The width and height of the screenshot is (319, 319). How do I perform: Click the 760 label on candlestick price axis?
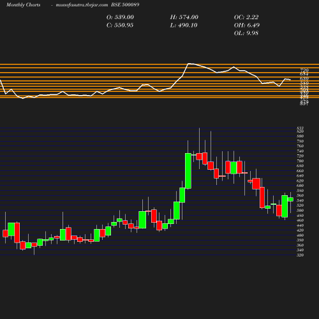coord(300,146)
